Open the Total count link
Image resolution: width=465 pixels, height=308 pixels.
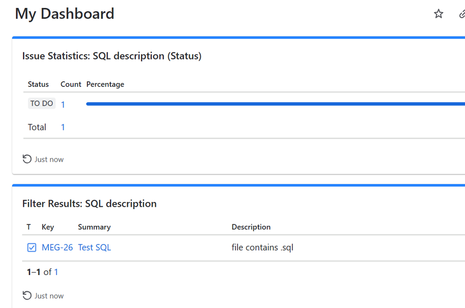tap(63, 127)
